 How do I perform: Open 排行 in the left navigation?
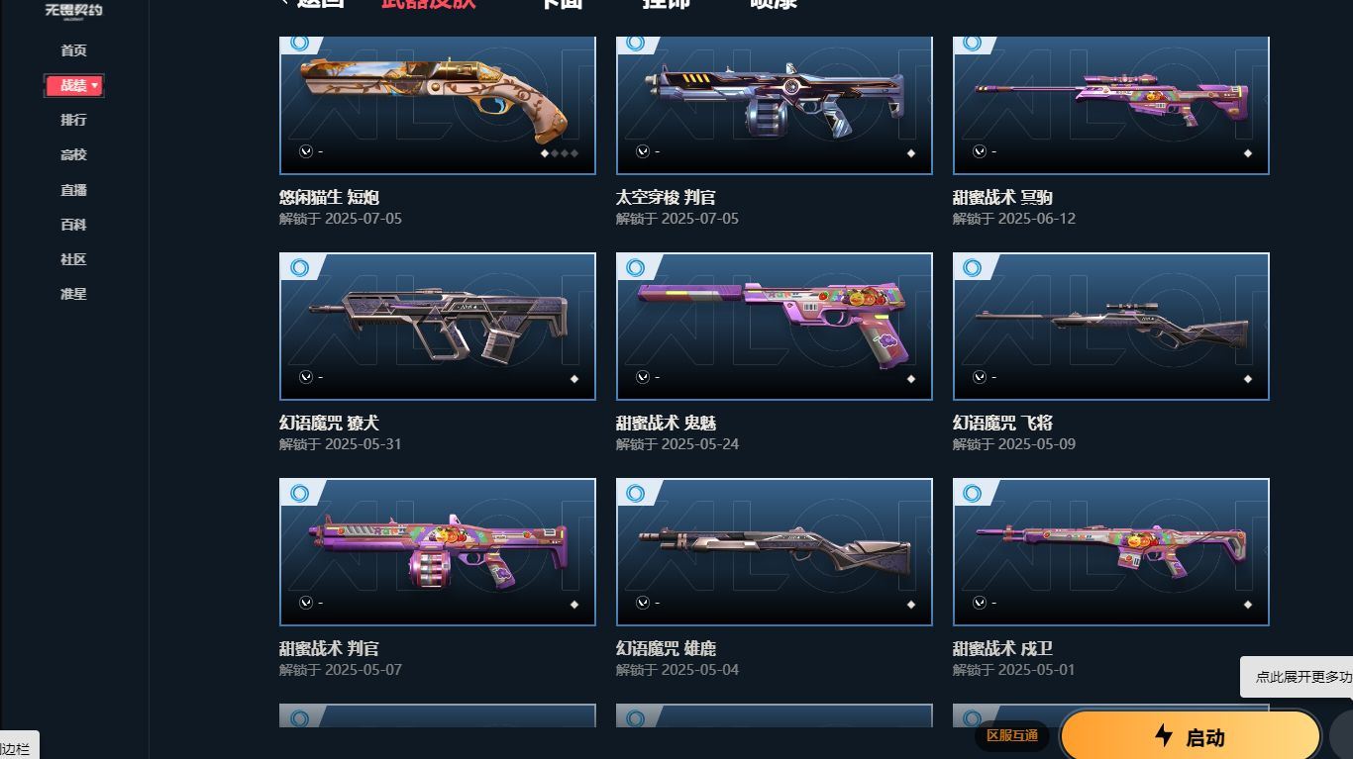[73, 120]
